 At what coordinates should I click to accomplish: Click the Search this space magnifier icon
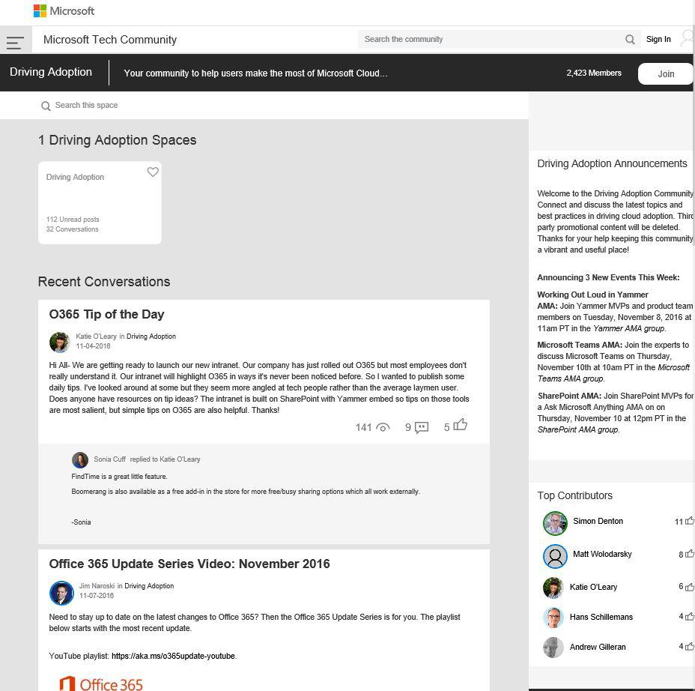tap(46, 106)
